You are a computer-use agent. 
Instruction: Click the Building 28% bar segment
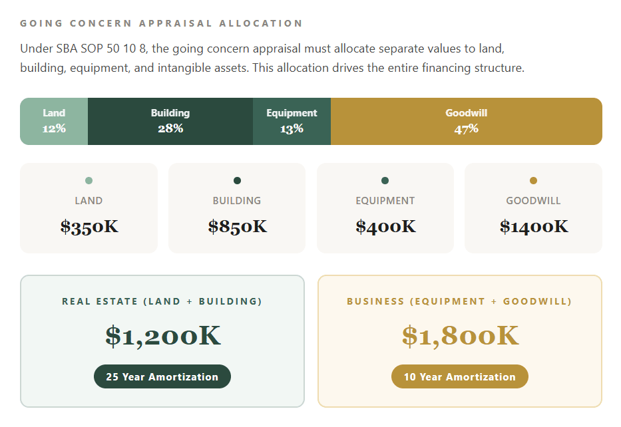(x=170, y=121)
